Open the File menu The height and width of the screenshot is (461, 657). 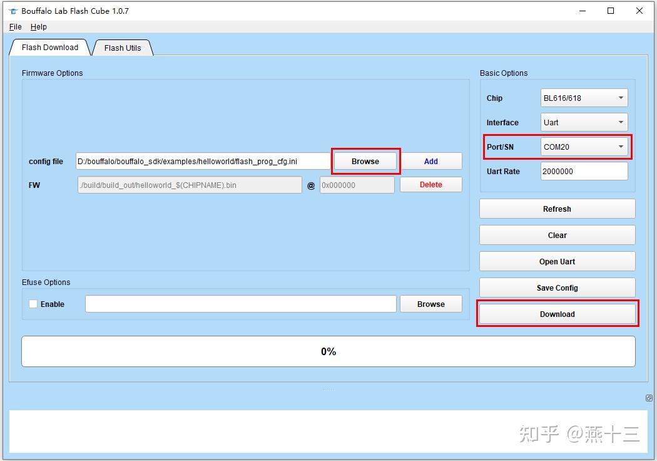14,27
